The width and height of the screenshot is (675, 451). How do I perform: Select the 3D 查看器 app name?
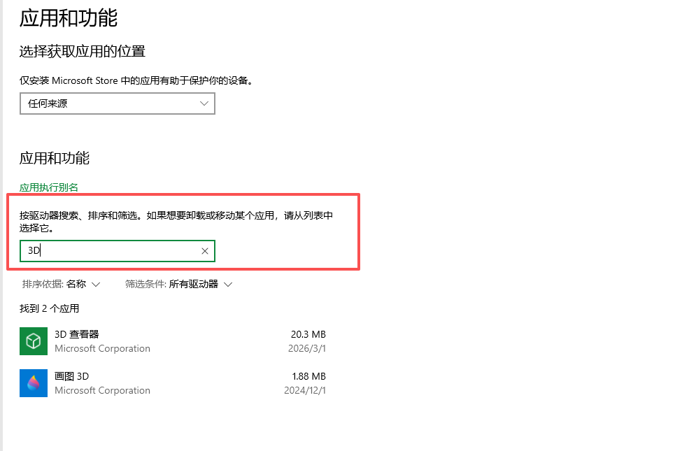pyautogui.click(x=77, y=334)
